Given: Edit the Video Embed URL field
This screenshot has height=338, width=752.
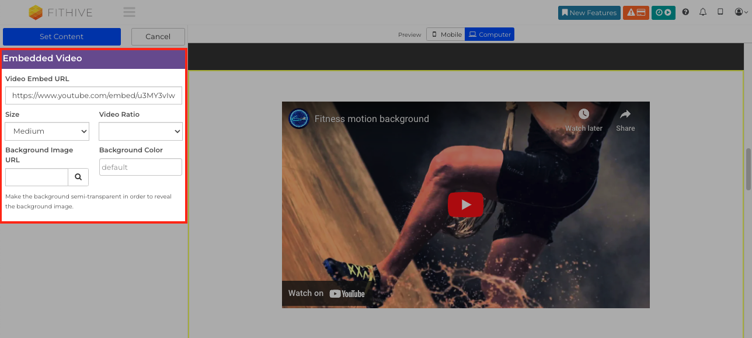Looking at the screenshot, I should [94, 95].
